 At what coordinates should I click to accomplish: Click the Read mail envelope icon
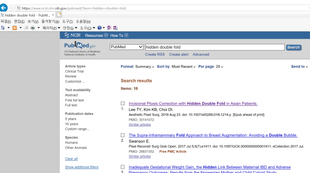[x=26, y=28]
